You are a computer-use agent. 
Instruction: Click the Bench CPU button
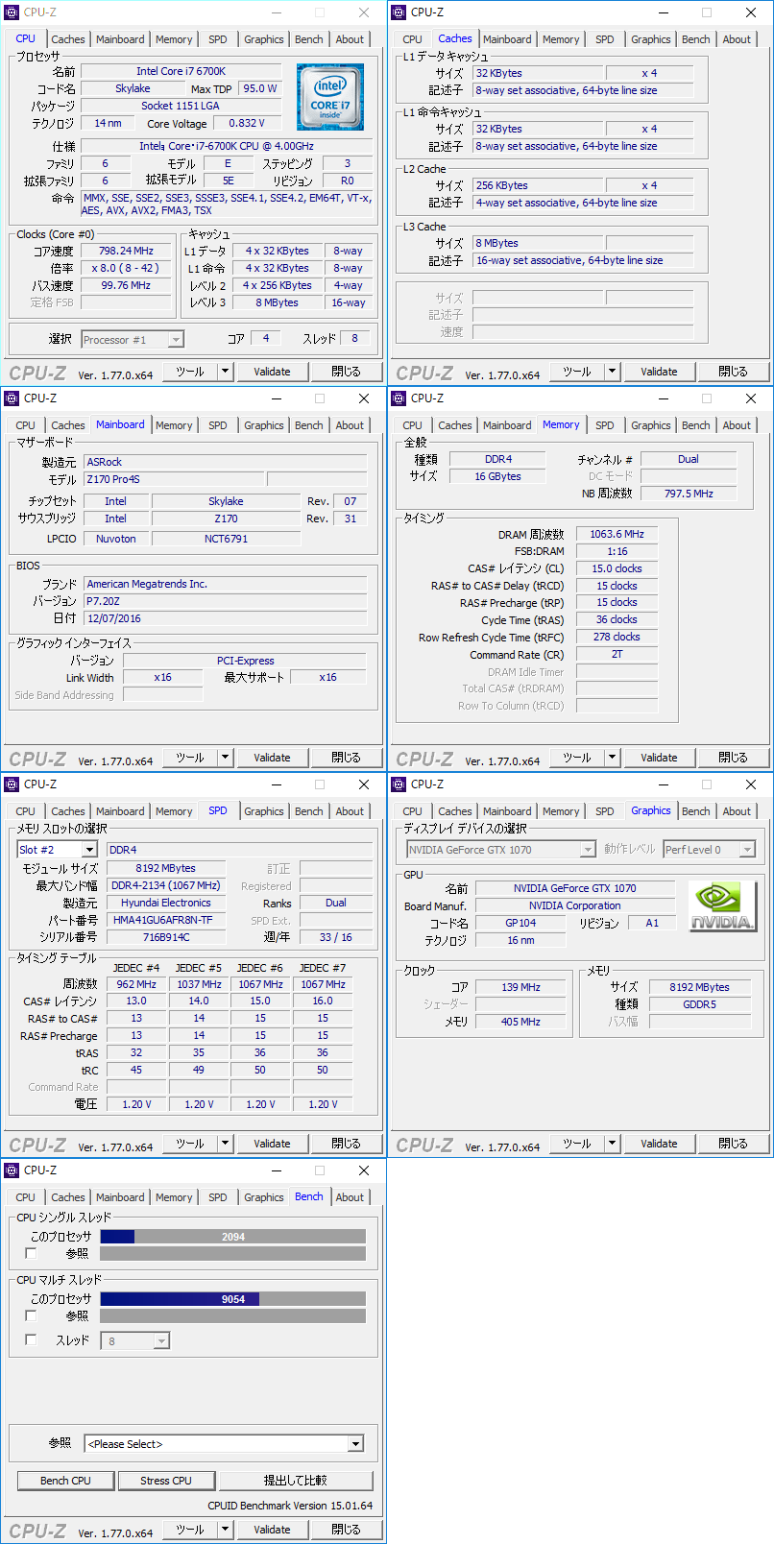[x=65, y=1481]
